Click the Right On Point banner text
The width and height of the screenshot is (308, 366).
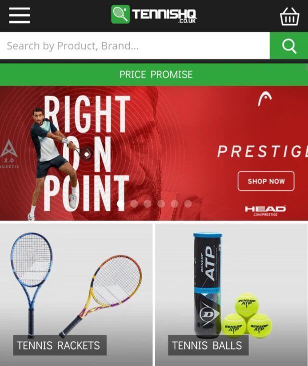[87, 153]
